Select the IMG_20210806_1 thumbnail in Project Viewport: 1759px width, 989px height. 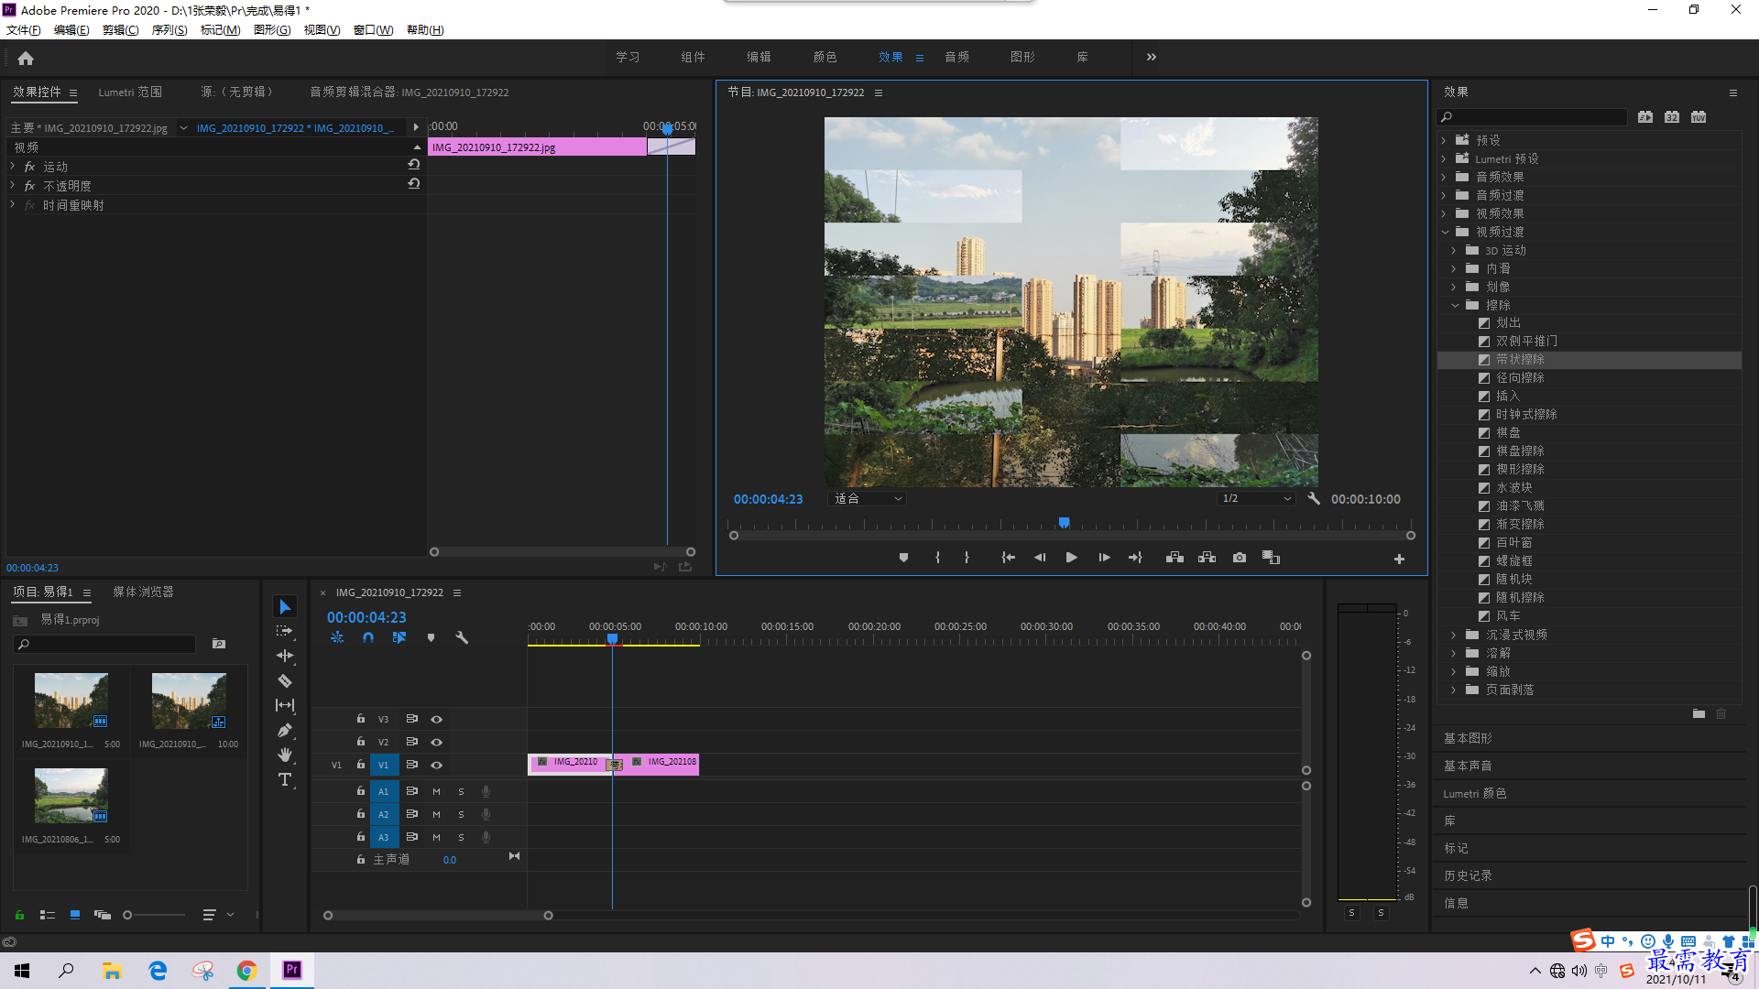71,796
